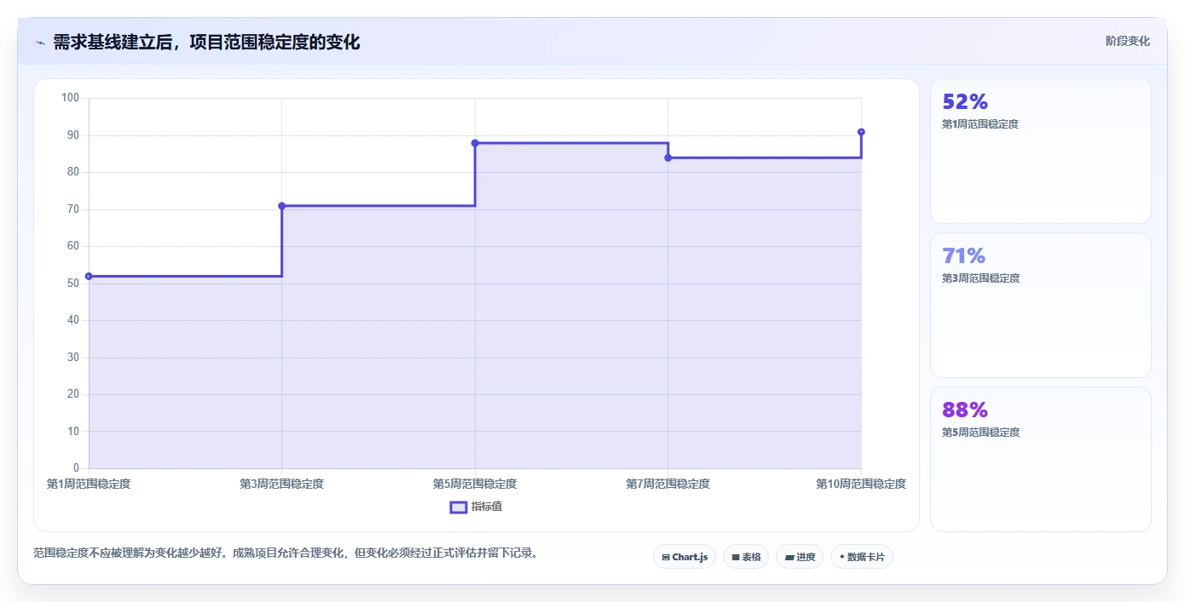Select the 数据卡片 tag chip
The width and height of the screenshot is (1185, 602).
(862, 557)
